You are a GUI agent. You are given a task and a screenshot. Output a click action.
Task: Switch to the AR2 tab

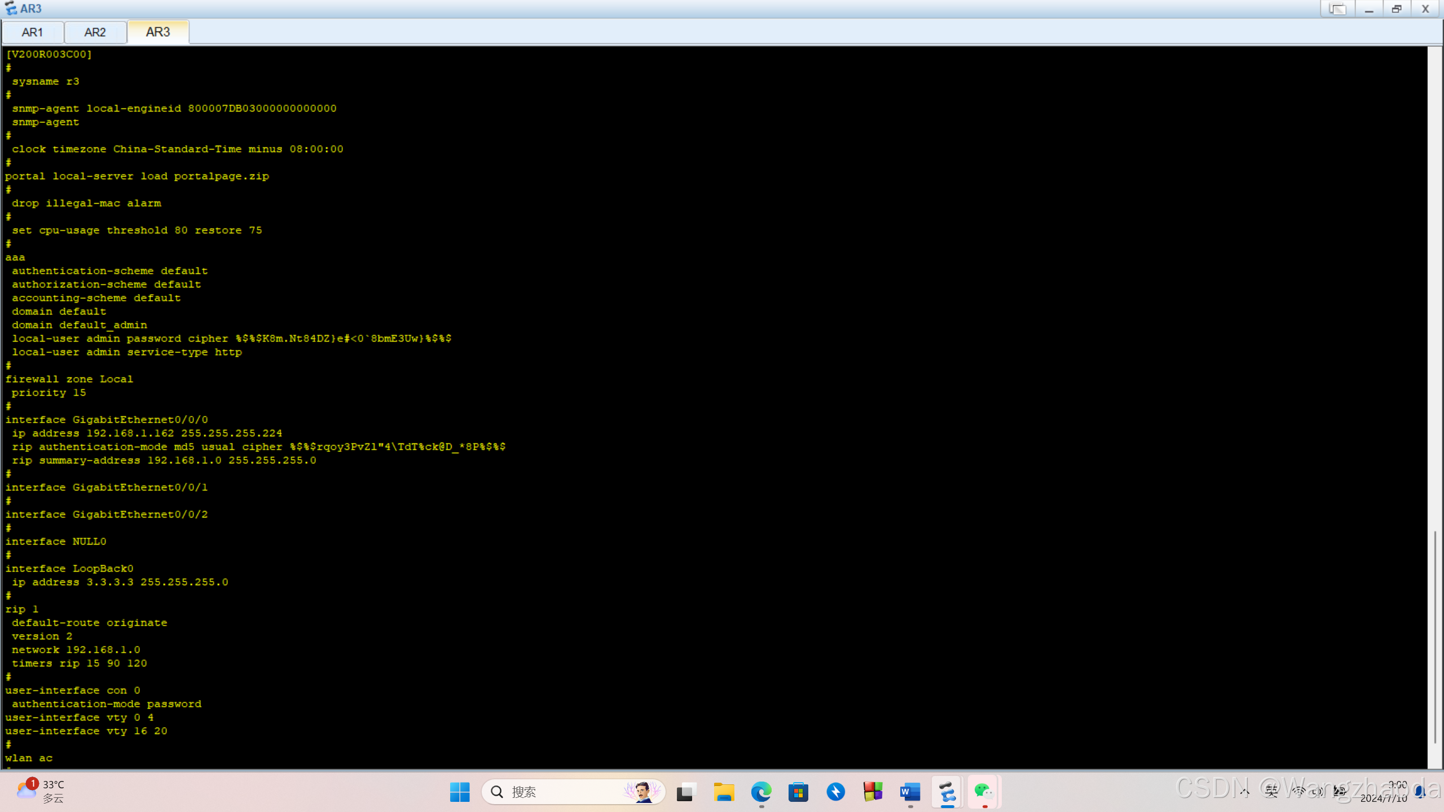(95, 32)
